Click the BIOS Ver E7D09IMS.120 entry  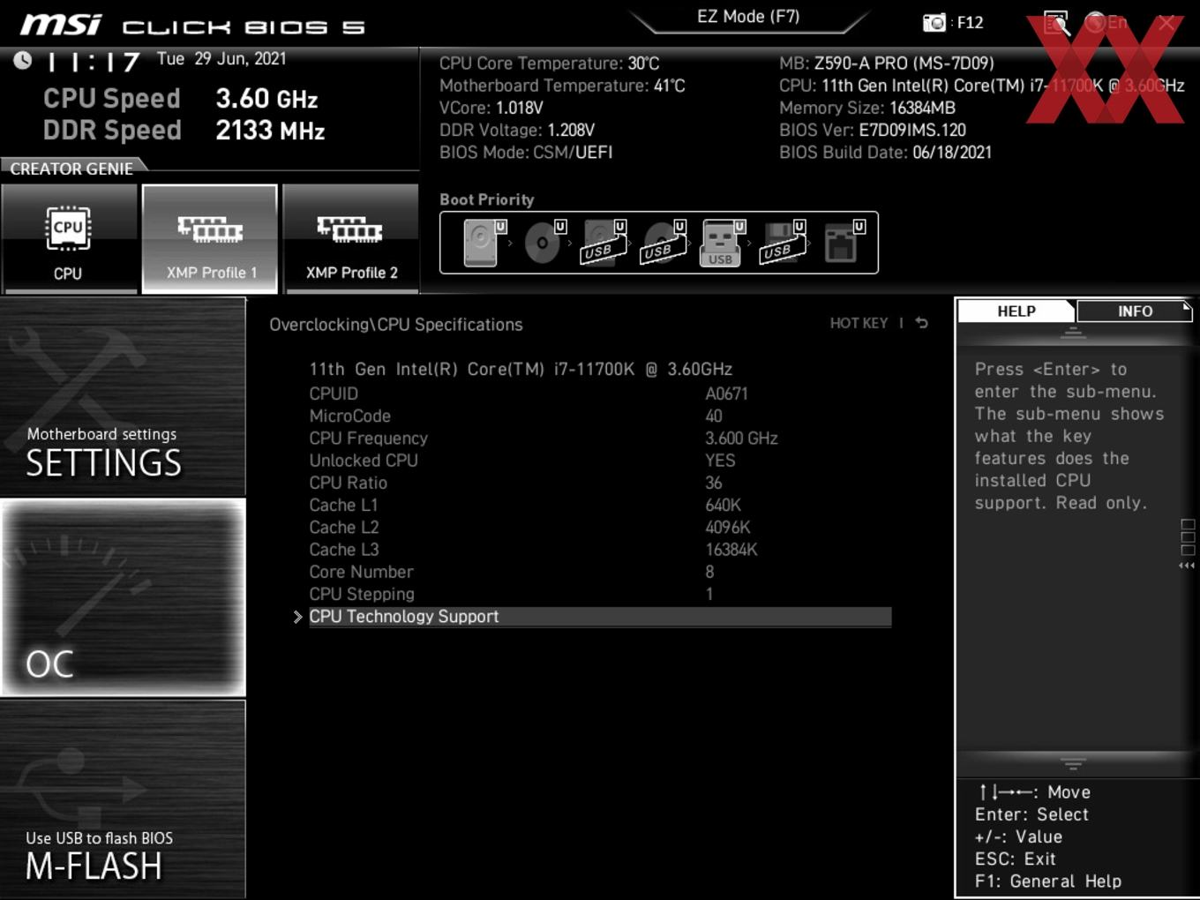pos(873,130)
